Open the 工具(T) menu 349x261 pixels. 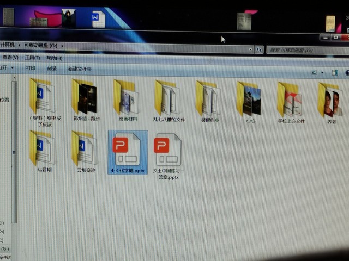tap(33, 58)
